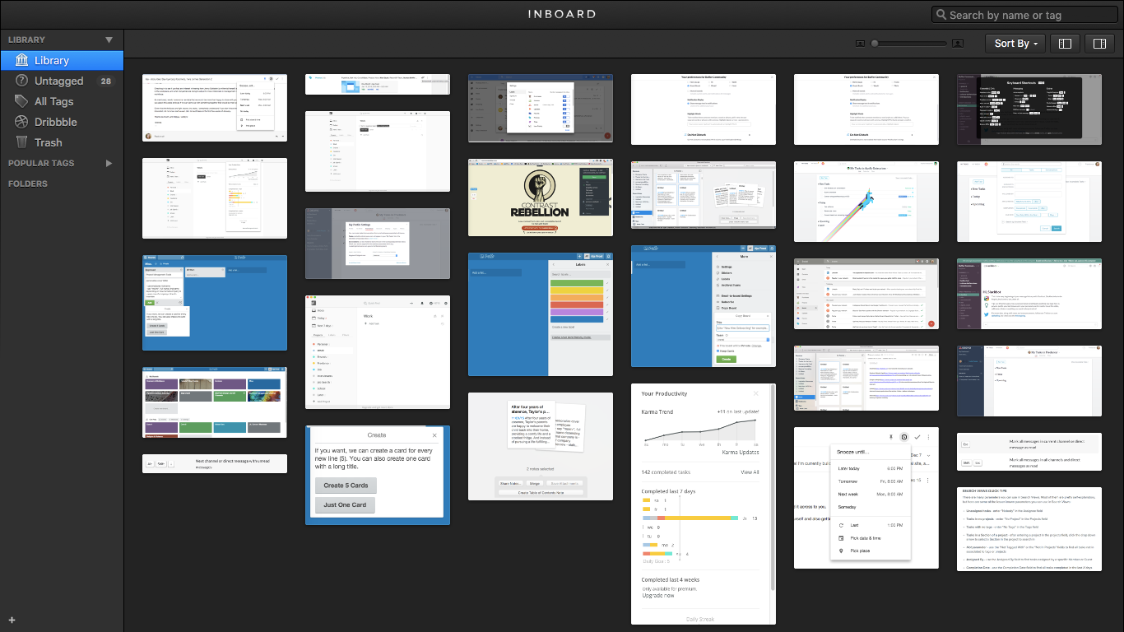Viewport: 1124px width, 632px height.
Task: Select the Trello Labels panel thumbnail
Action: click(x=541, y=314)
